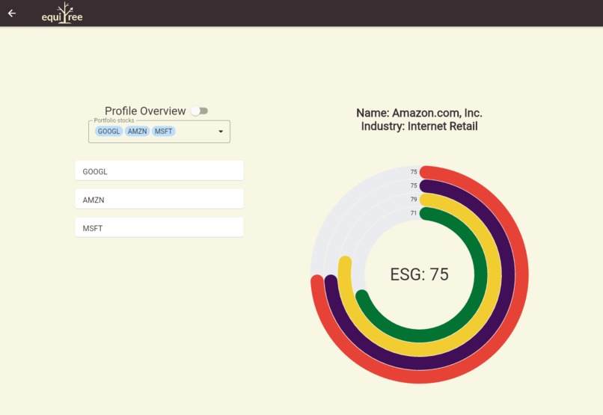The width and height of the screenshot is (603, 415).
Task: Toggle the Profile Overview switch
Action: click(200, 111)
